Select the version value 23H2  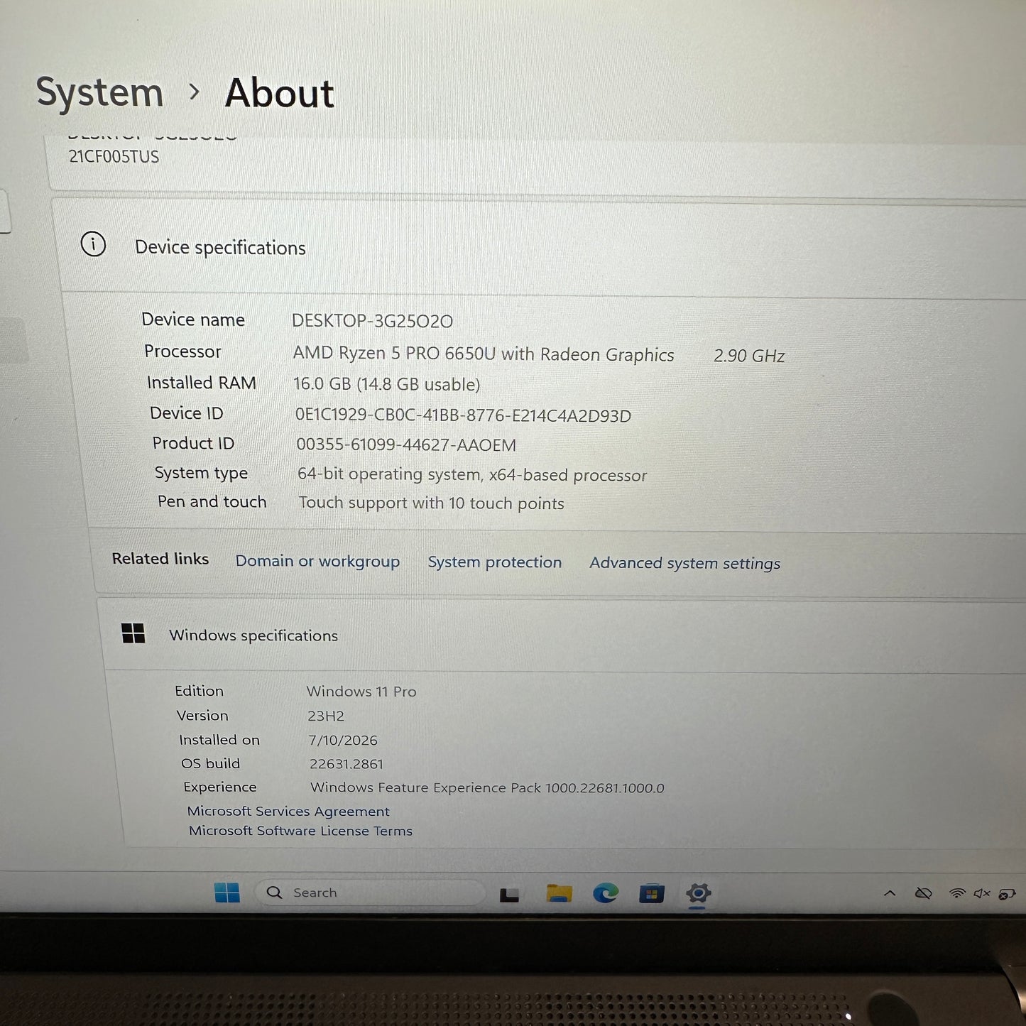click(326, 716)
